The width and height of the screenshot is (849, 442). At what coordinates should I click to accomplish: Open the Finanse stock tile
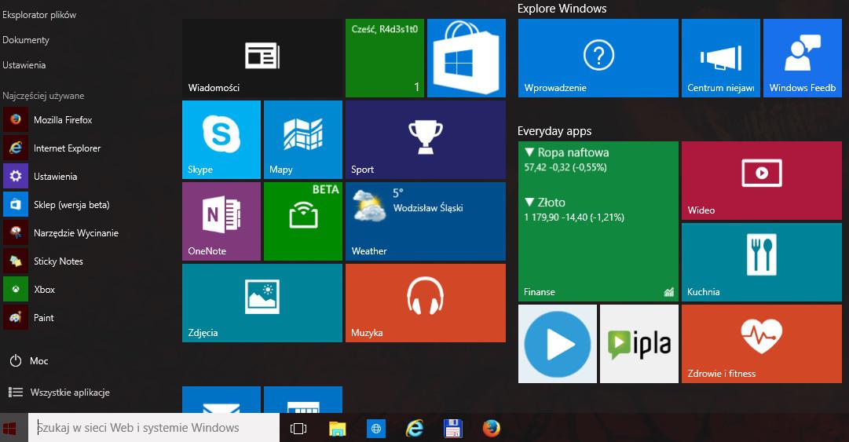(598, 221)
